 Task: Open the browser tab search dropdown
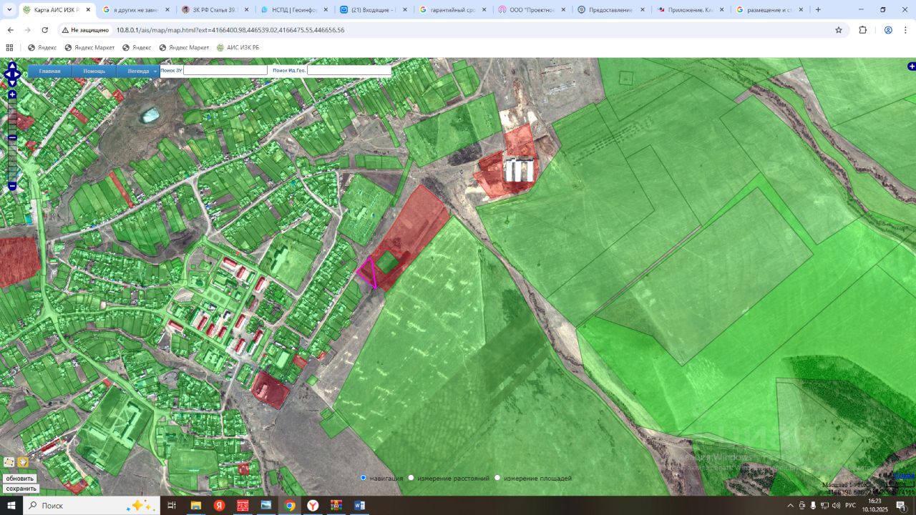pyautogui.click(x=9, y=10)
